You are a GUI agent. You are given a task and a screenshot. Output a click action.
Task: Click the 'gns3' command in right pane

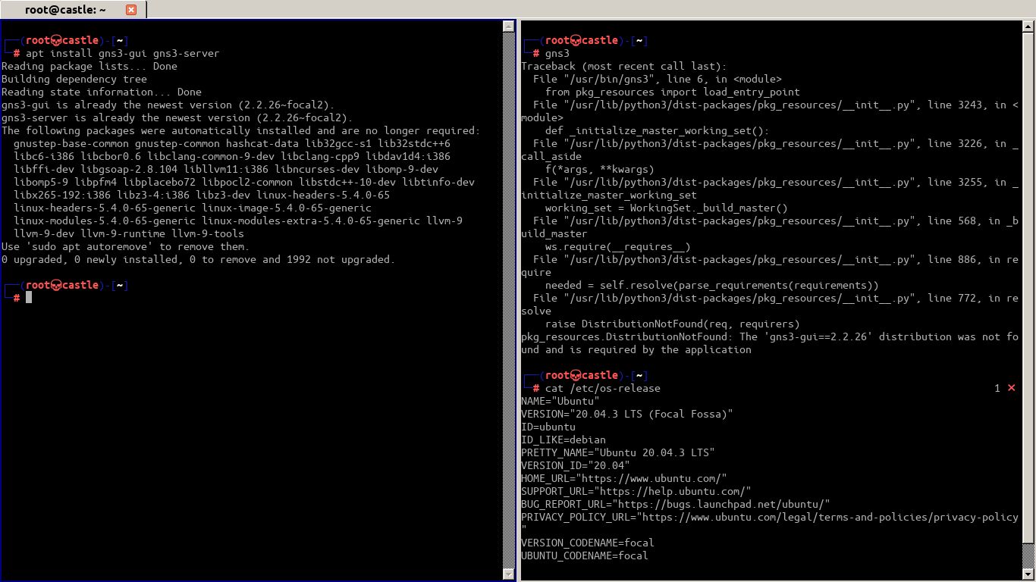click(x=557, y=53)
